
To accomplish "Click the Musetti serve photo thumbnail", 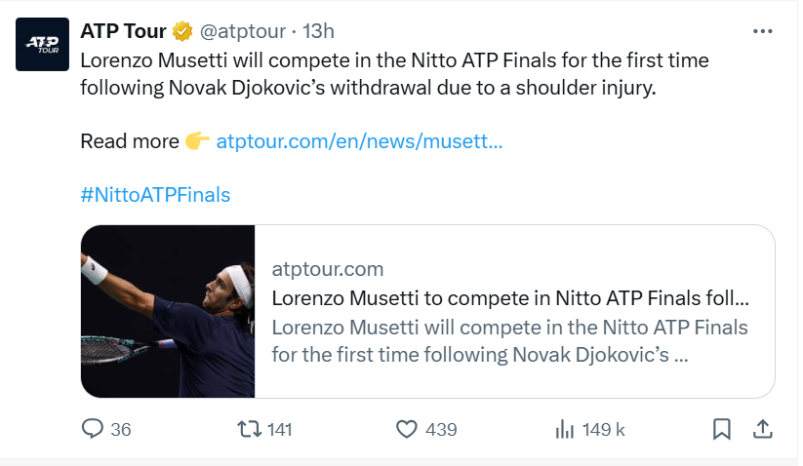I will [x=168, y=312].
